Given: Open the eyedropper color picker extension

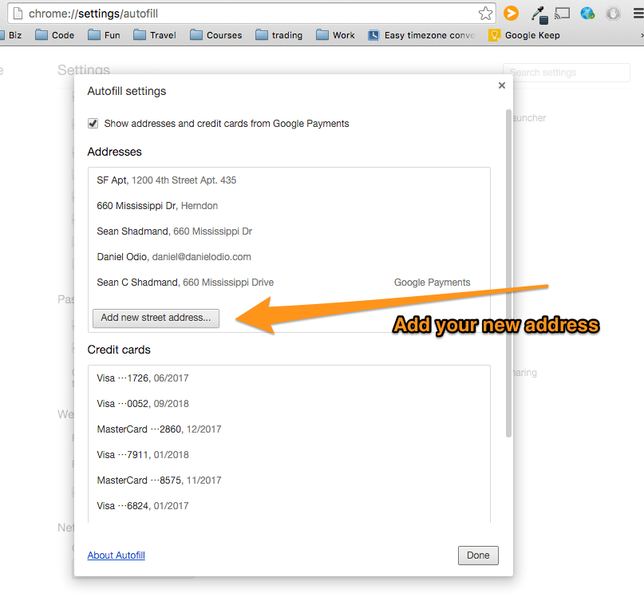Looking at the screenshot, I should (539, 14).
